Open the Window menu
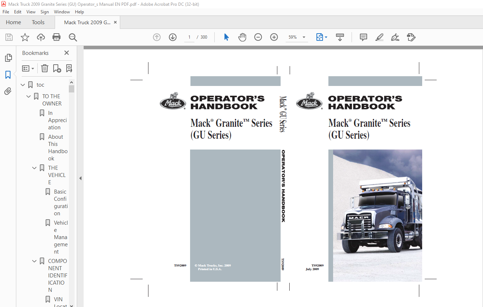 (62, 12)
